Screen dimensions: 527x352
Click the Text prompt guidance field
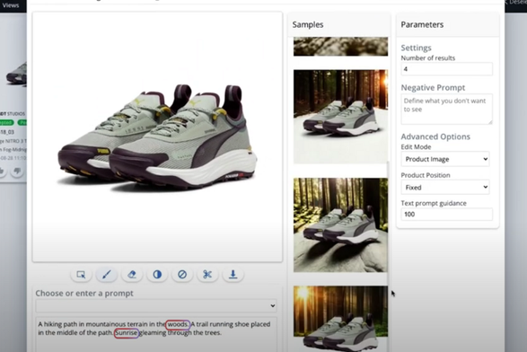coord(447,214)
